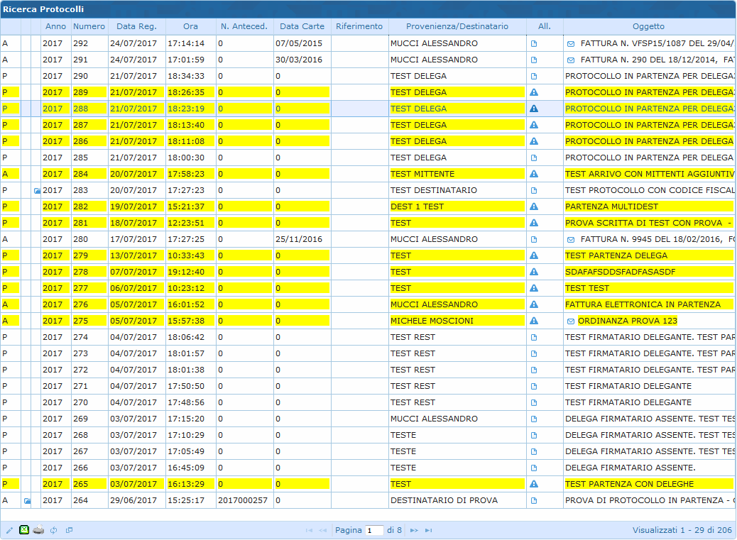This screenshot has width=737, height=540.
Task: Click the refresh icon in bottom toolbar
Action: pyautogui.click(x=54, y=530)
